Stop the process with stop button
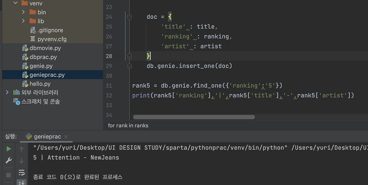Image resolution: width=368 pixels, height=185 pixels. pos(9,175)
